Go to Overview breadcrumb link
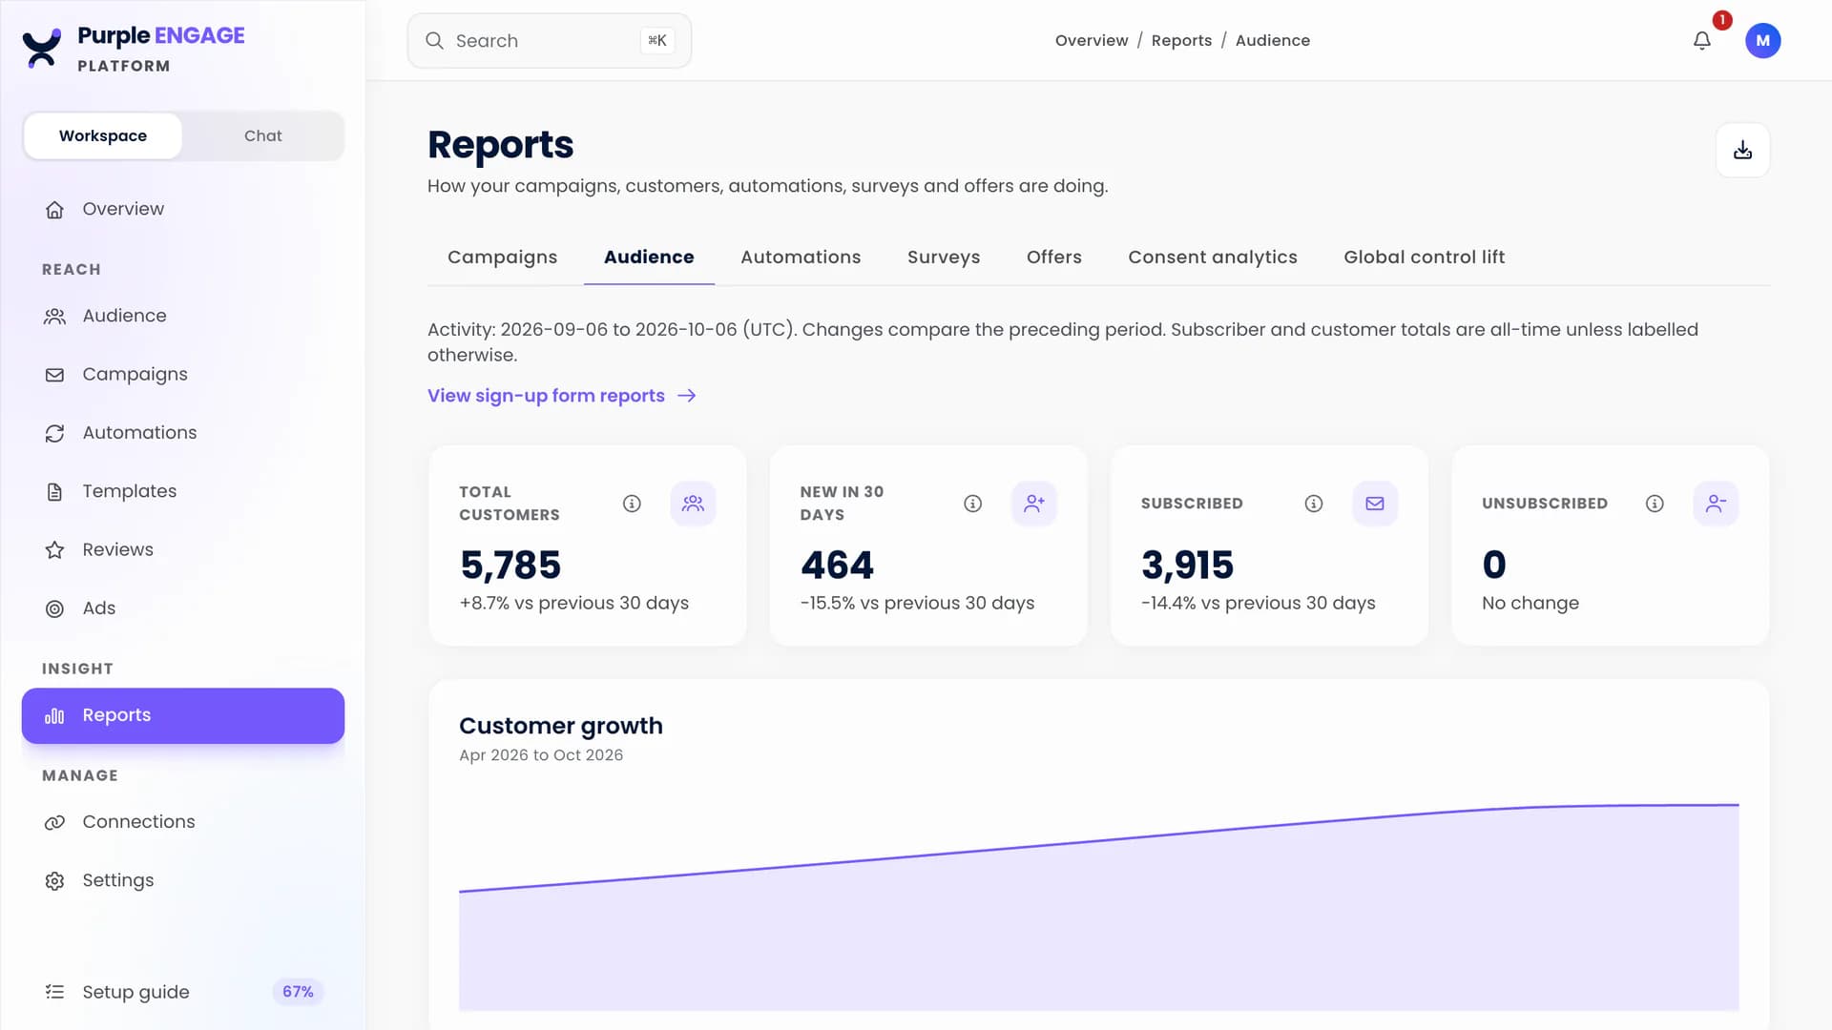The height and width of the screenshot is (1030, 1832). click(x=1091, y=40)
